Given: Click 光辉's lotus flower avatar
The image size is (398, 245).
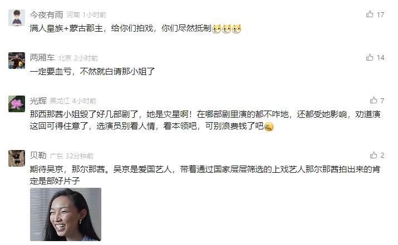Looking at the screenshot, I should [17, 104].
